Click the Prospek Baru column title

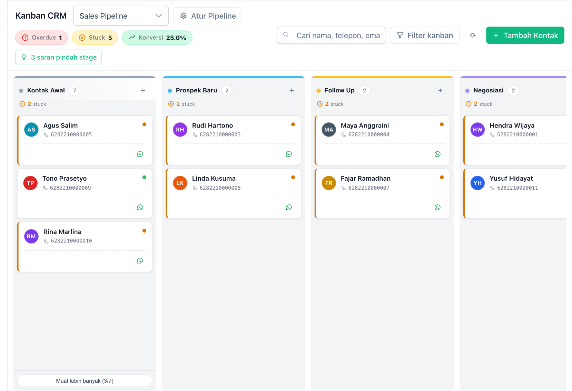tap(197, 90)
